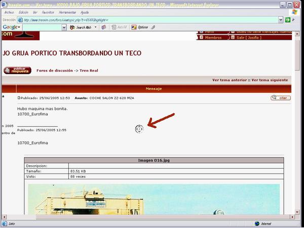Click the 'citar' quote button
This screenshot has height=228, width=304.
[281, 98]
